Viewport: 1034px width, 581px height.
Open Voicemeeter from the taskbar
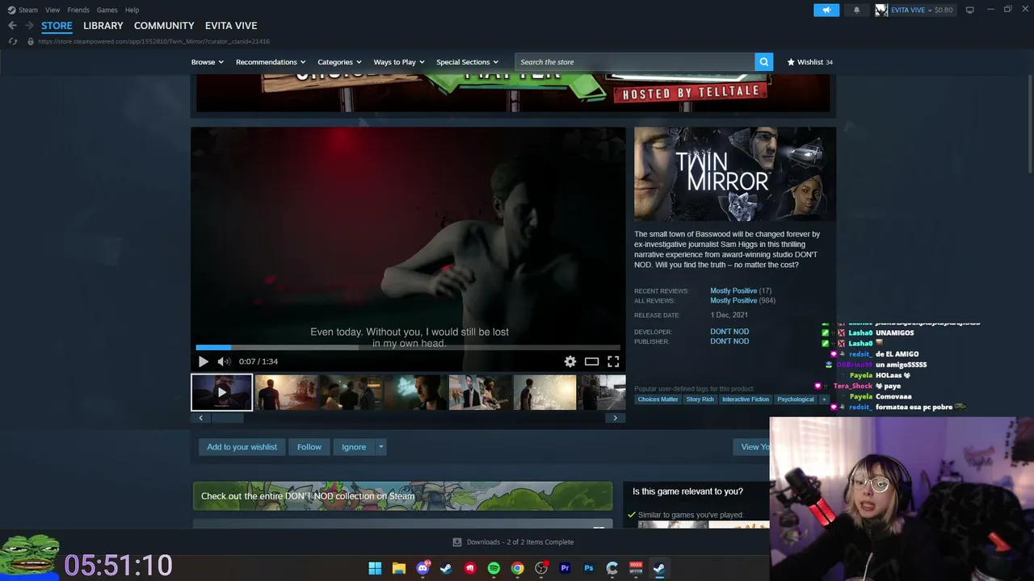pos(636,568)
